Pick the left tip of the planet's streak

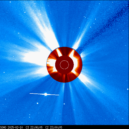[30, 93]
